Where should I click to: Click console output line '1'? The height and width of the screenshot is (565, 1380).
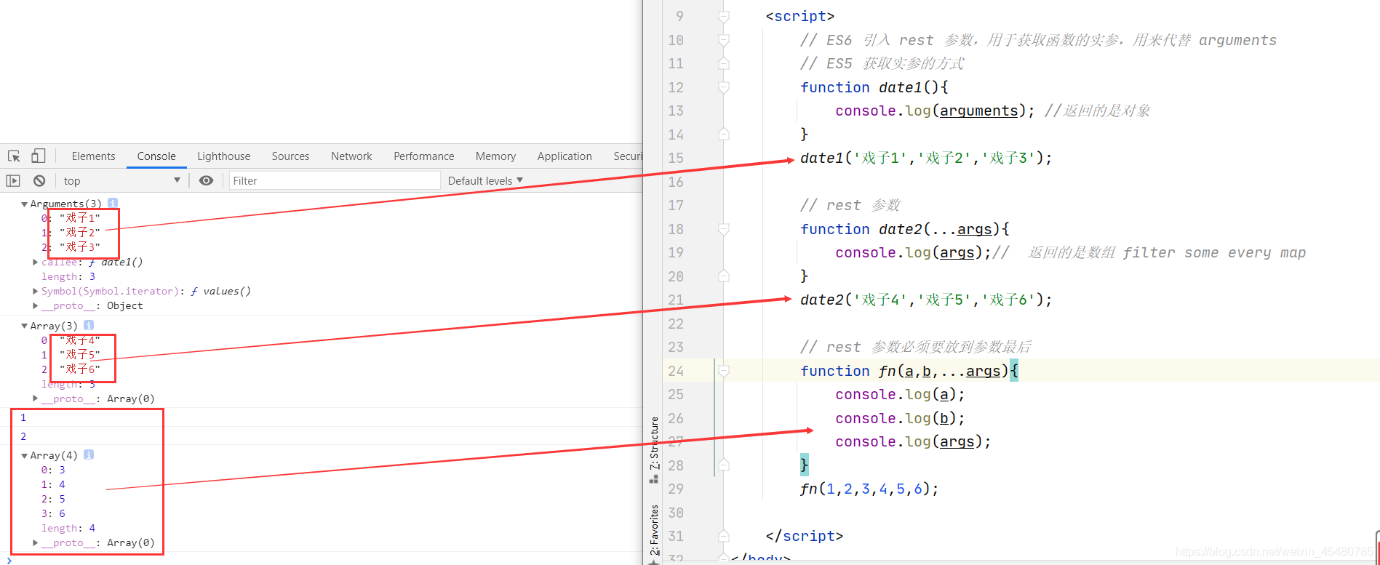23,417
